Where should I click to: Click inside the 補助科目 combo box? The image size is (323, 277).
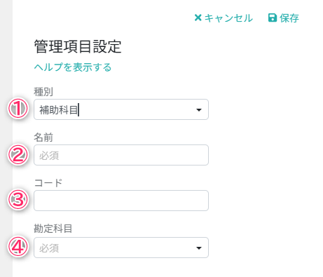pyautogui.click(x=121, y=109)
